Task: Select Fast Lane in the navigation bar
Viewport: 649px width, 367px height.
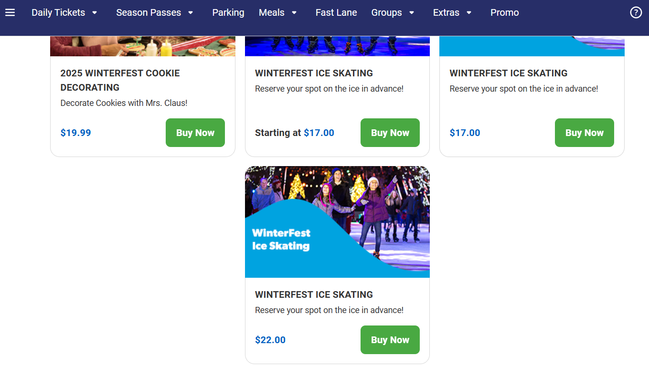Action: [336, 13]
